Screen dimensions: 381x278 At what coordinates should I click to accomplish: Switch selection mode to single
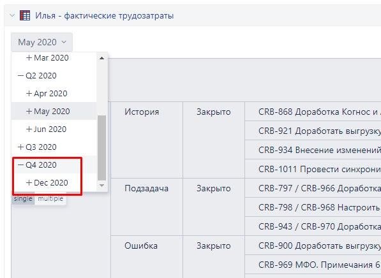click(x=23, y=198)
